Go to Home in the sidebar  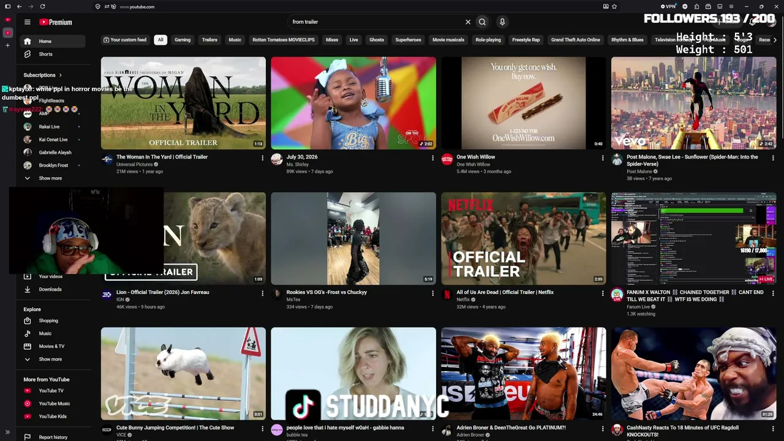51,41
